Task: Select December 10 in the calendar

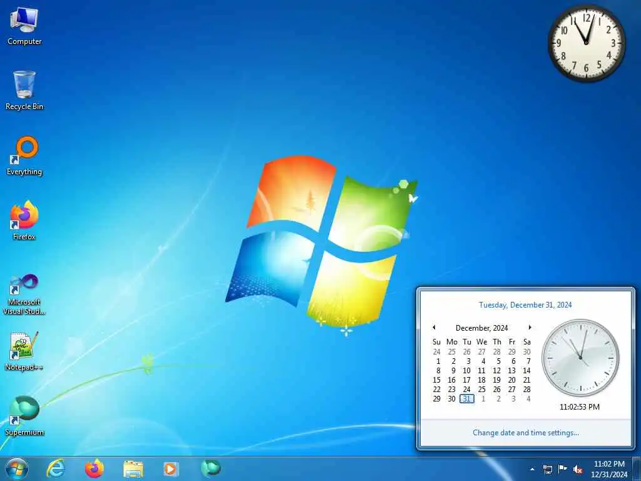Action: point(466,371)
